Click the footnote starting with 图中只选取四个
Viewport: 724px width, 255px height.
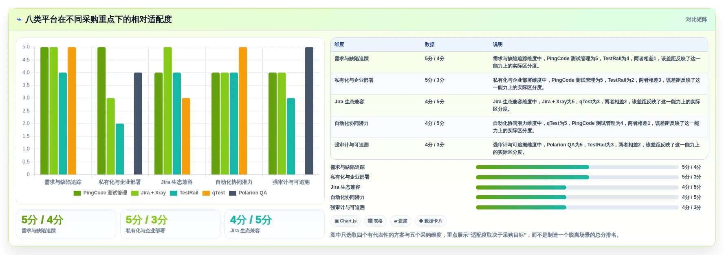[476, 235]
